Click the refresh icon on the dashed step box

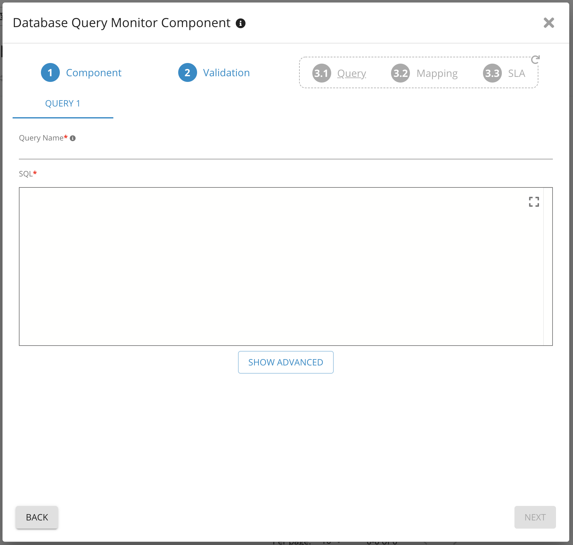535,60
